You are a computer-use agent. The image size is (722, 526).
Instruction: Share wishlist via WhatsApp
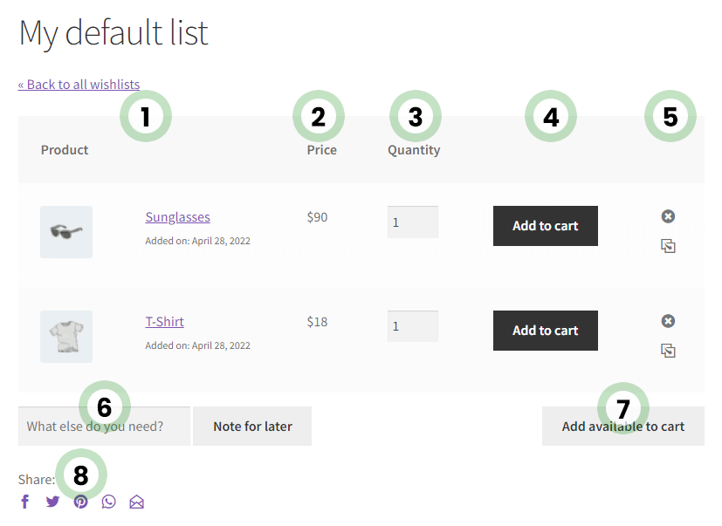(x=108, y=502)
